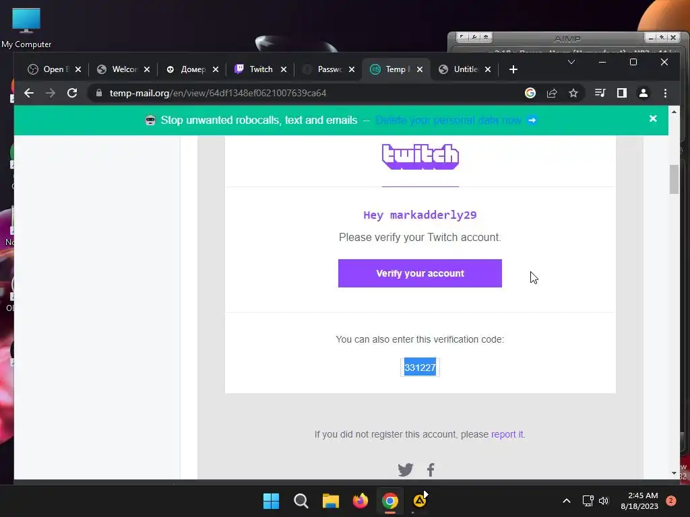The height and width of the screenshot is (517, 690).
Task: Switch to the Домер tab
Action: 187,69
